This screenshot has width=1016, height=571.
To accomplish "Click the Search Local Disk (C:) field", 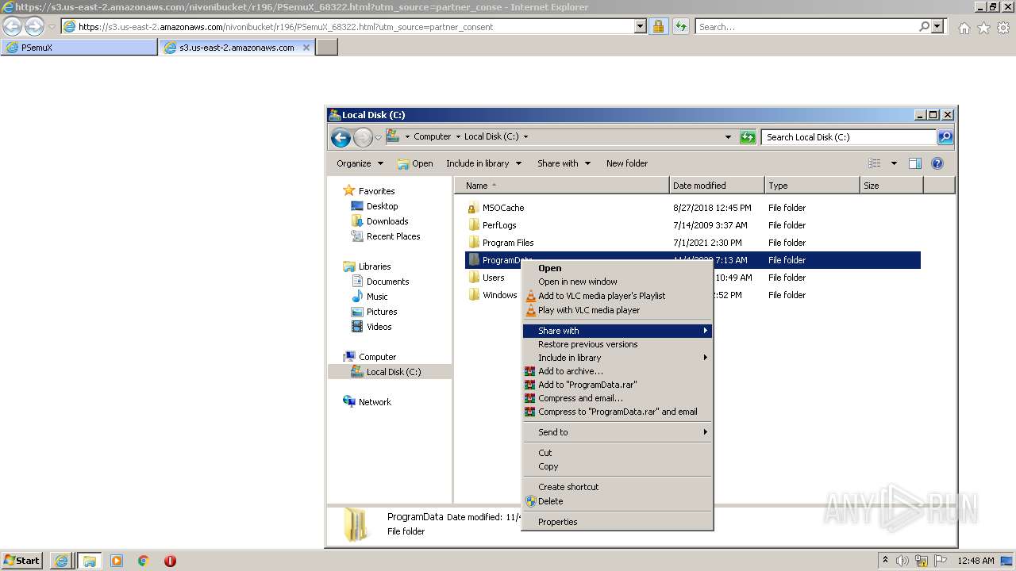I will (849, 137).
